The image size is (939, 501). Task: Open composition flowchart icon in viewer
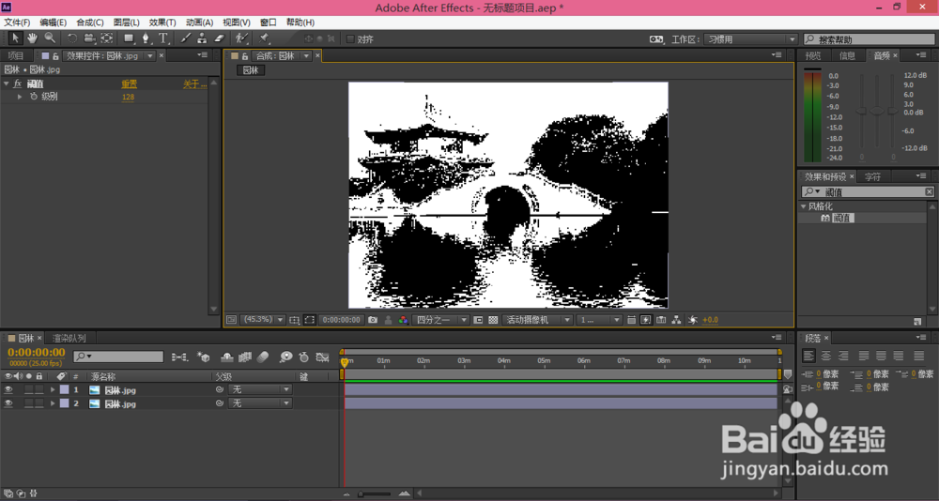(x=676, y=320)
